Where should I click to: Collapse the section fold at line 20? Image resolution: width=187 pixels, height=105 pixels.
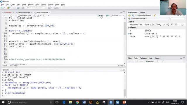point(8,60)
